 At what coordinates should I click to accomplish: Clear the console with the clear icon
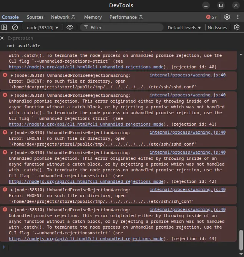tap(15, 27)
